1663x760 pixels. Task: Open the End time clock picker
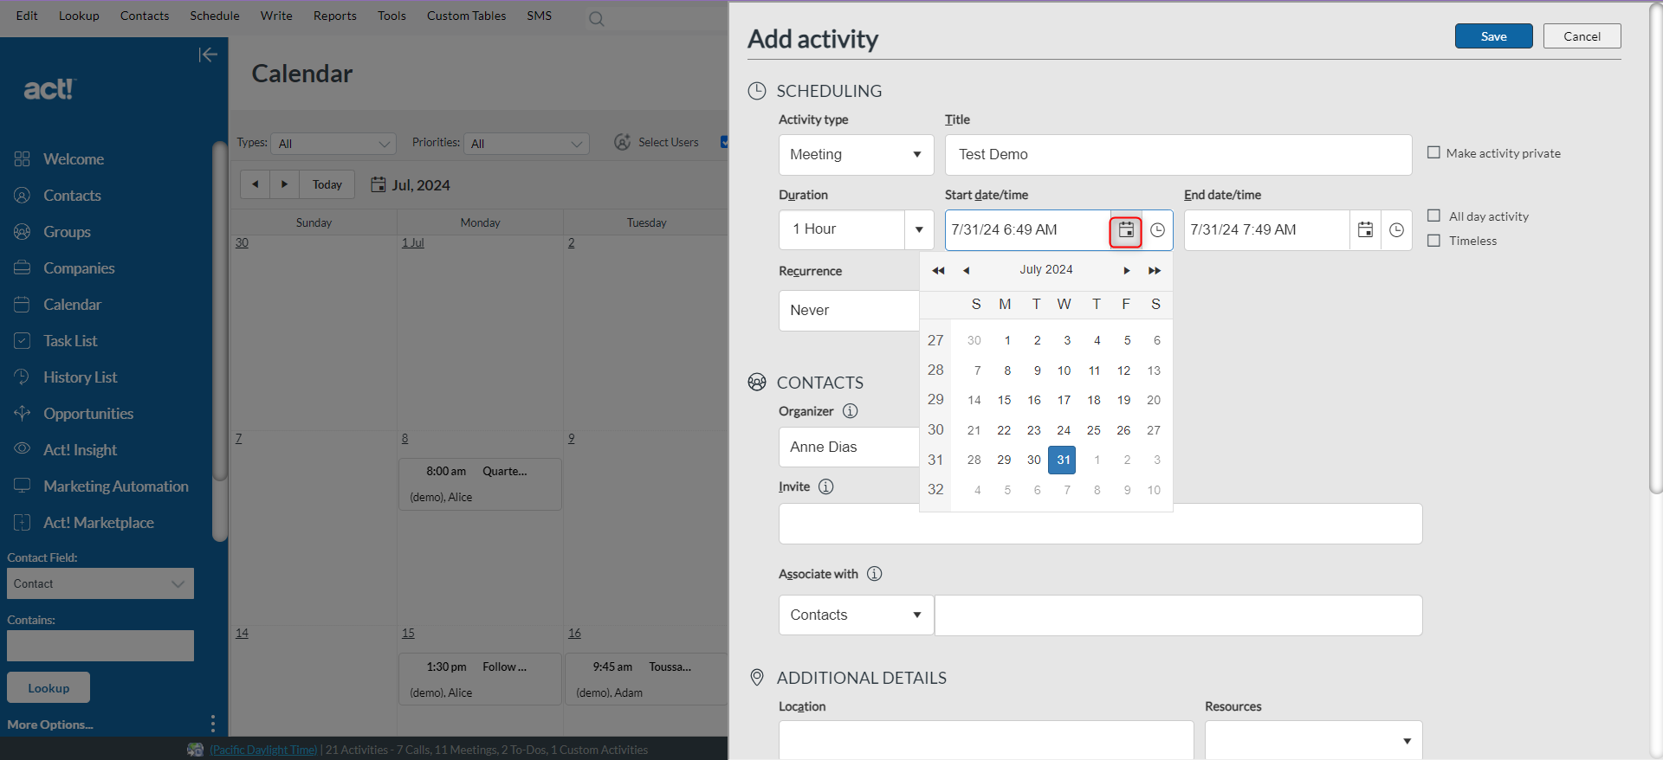pyautogui.click(x=1396, y=230)
